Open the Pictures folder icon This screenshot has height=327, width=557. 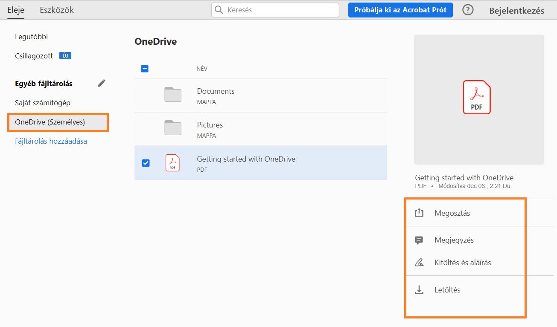pyautogui.click(x=172, y=128)
